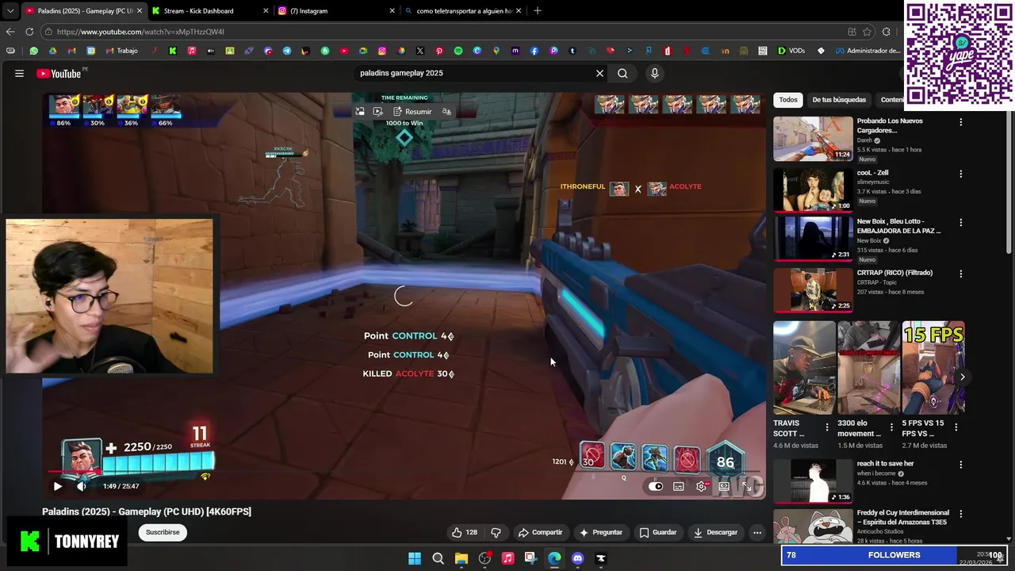Screen dimensions: 1015x571
Task: Open the Preguntar AI button
Action: point(601,532)
